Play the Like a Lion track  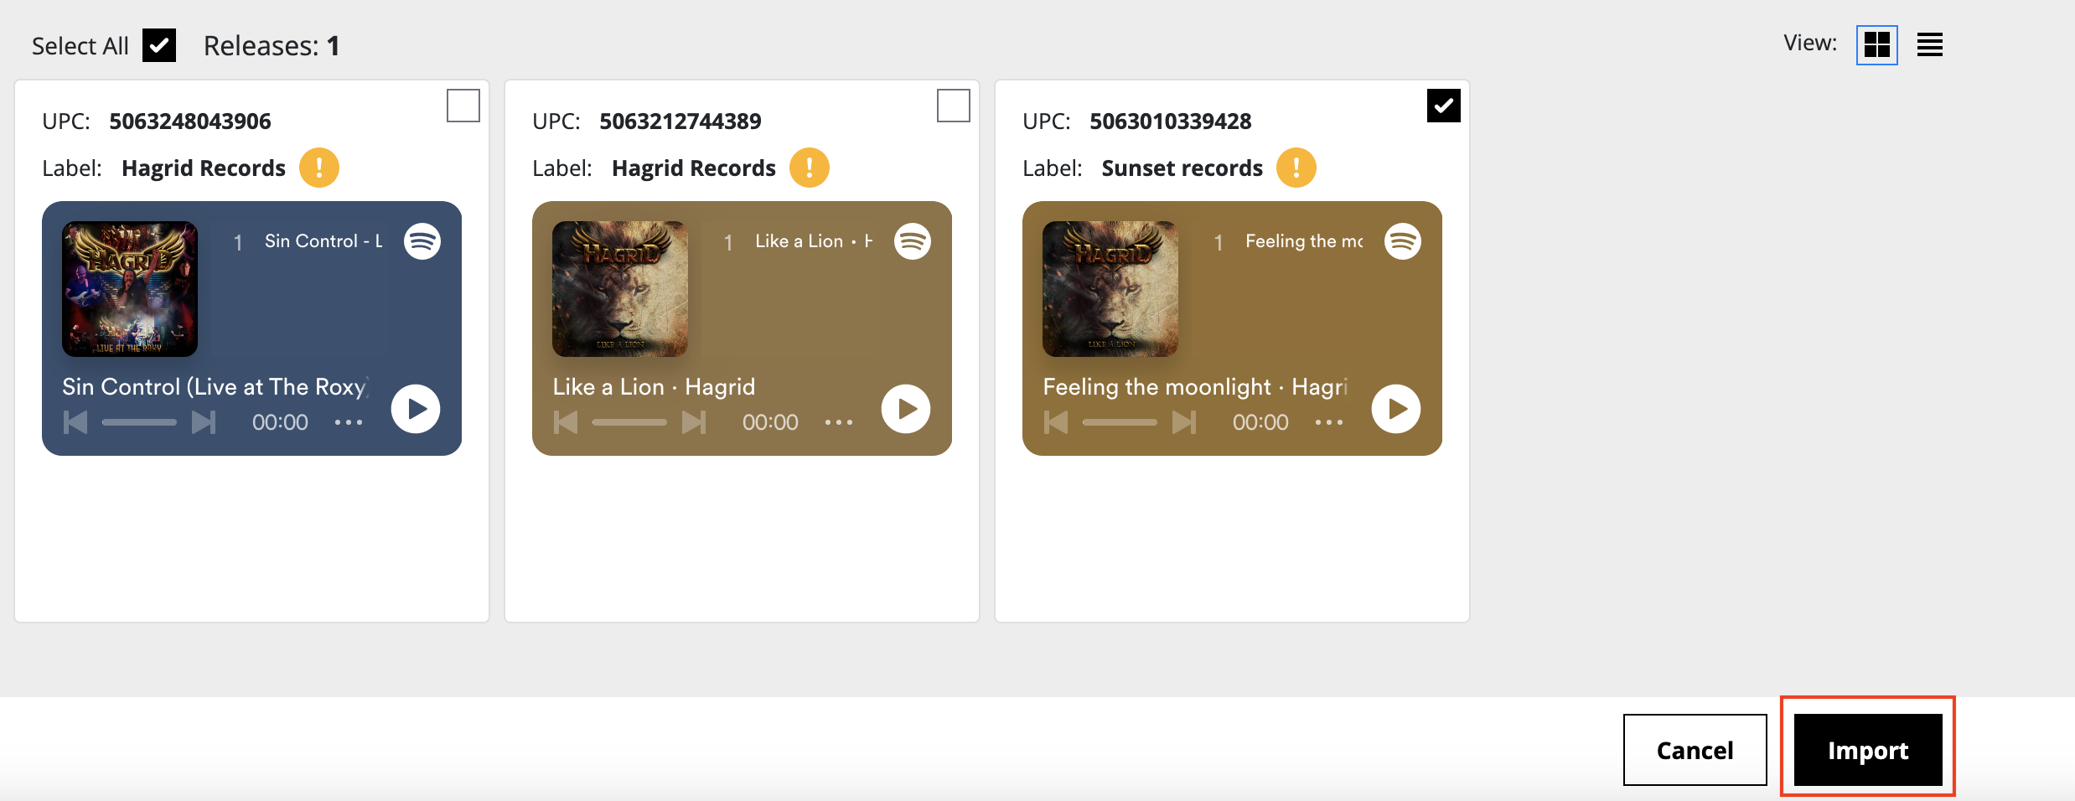coord(905,409)
